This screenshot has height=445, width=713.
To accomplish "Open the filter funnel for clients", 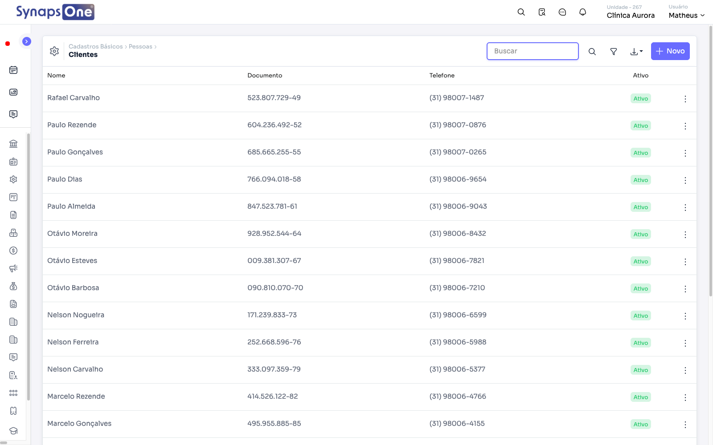I will pyautogui.click(x=614, y=51).
